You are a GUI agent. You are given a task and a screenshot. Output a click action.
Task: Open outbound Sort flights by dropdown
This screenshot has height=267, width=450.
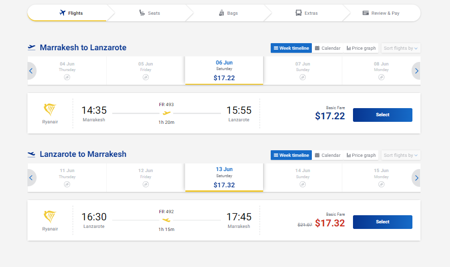[x=401, y=48]
